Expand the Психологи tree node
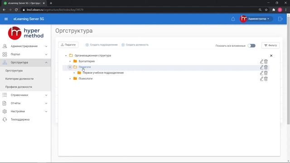290x163 pixels. [x=70, y=78]
